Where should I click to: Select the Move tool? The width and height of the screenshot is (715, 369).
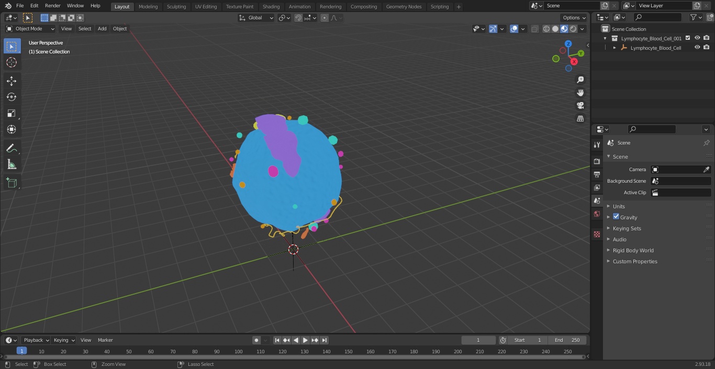point(12,81)
